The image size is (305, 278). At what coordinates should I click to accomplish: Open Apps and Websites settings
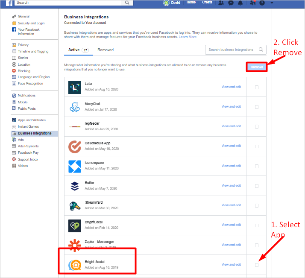[x=32, y=120]
